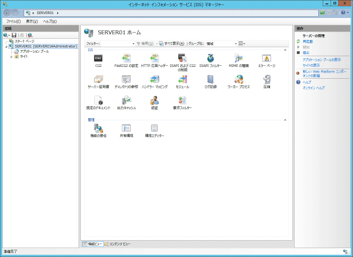The height and width of the screenshot is (257, 353).
Task: Click delete connection icon in connections toolbar
Action: point(30,35)
